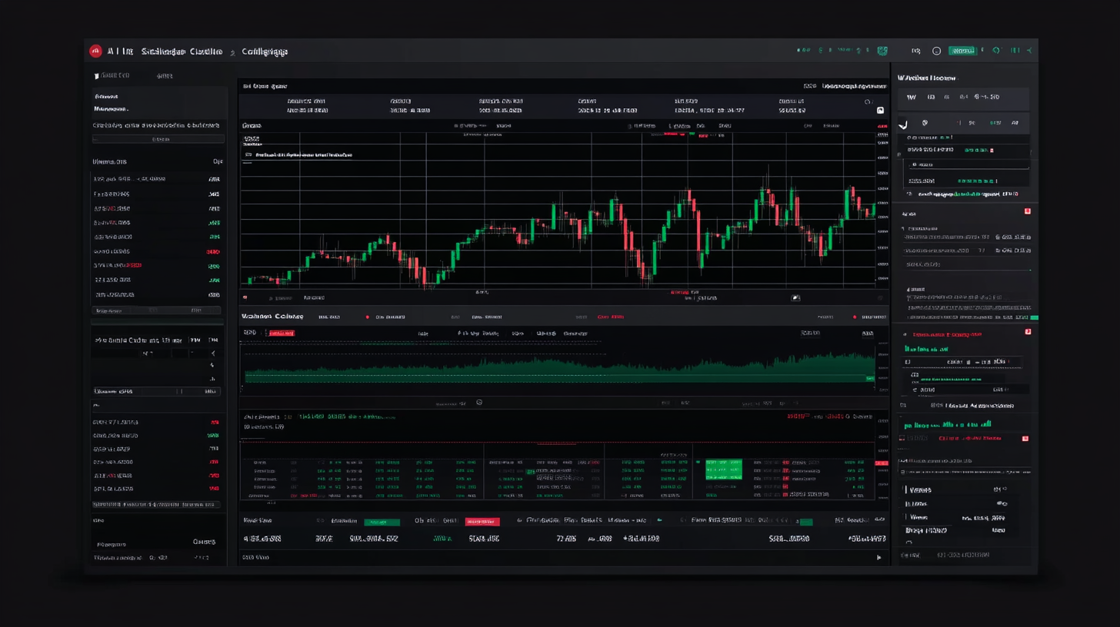Image resolution: width=1120 pixels, height=627 pixels.
Task: Expand the breadcrumb chevron in title bar
Action: click(233, 52)
